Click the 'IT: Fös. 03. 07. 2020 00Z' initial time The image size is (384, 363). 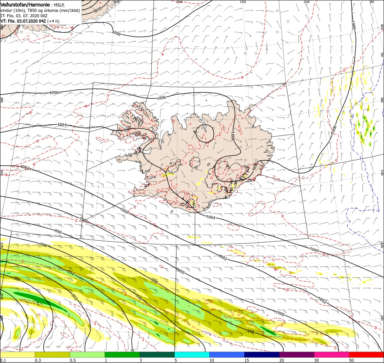(24, 16)
